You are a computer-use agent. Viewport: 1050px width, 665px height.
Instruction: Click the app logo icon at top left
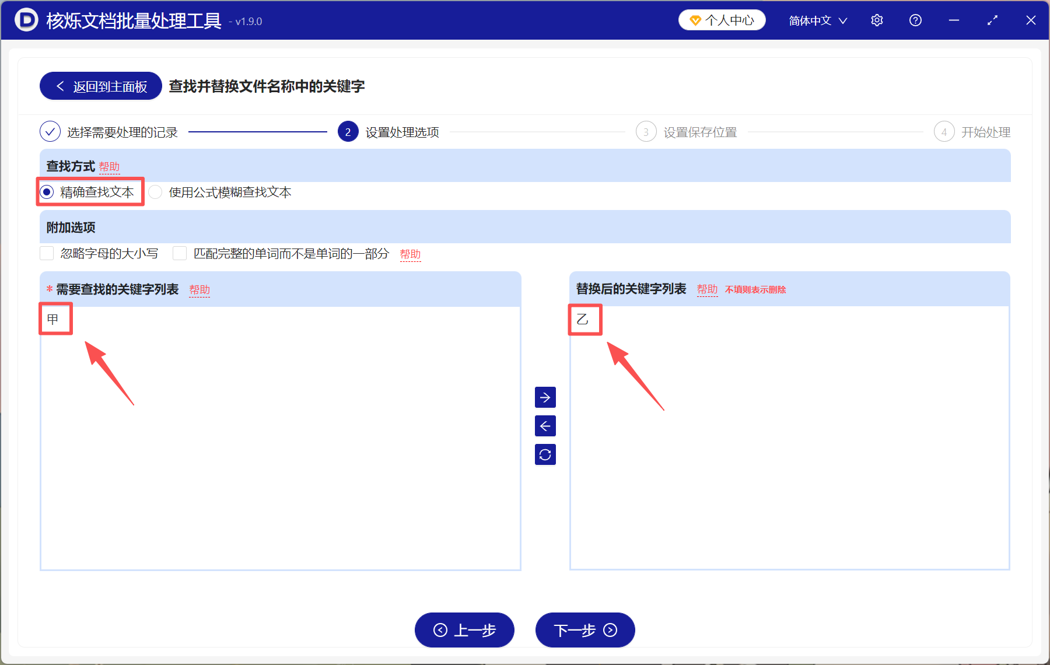[26, 20]
